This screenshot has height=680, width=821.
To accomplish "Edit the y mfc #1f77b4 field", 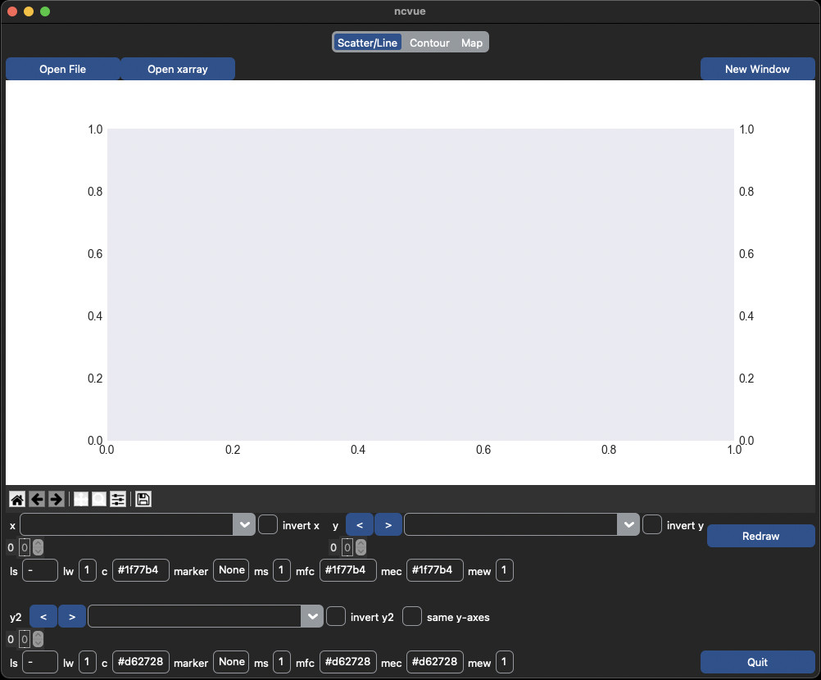I will (x=347, y=570).
